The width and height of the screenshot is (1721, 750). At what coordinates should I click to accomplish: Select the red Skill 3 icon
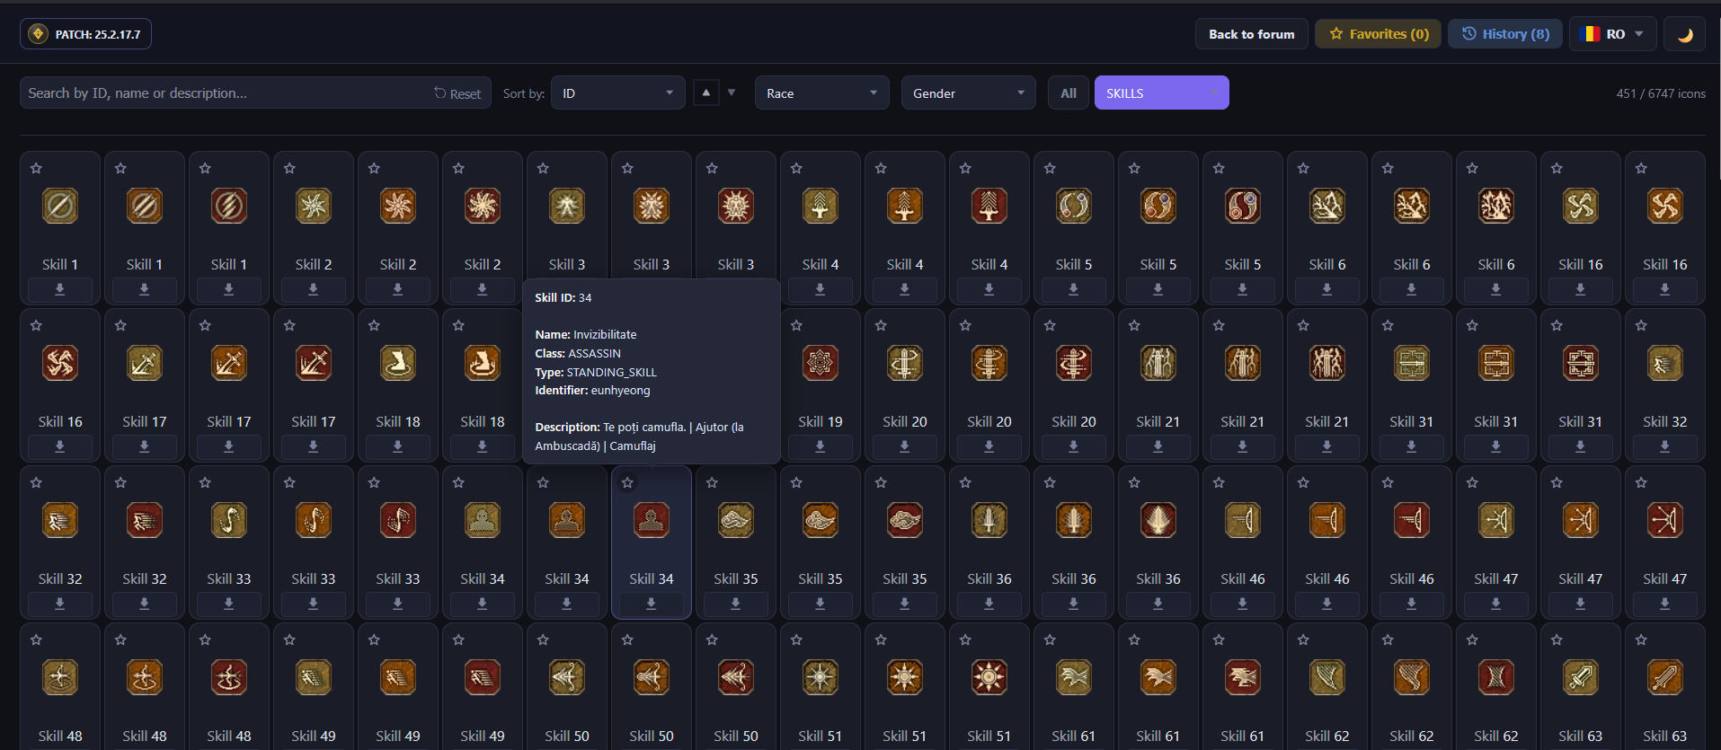[736, 206]
